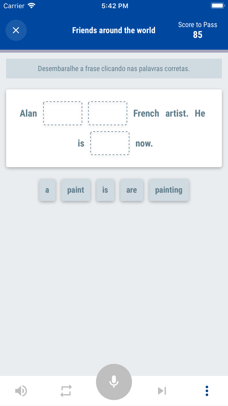
Task: Click the blank box before "now."
Action: click(110, 143)
